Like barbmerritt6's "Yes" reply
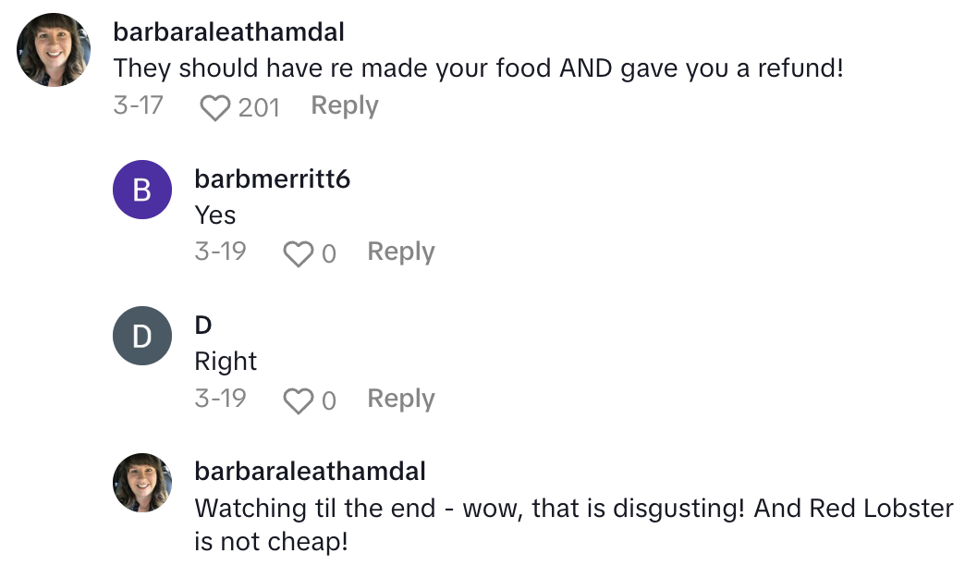This screenshot has width=965, height=566. pos(298,253)
